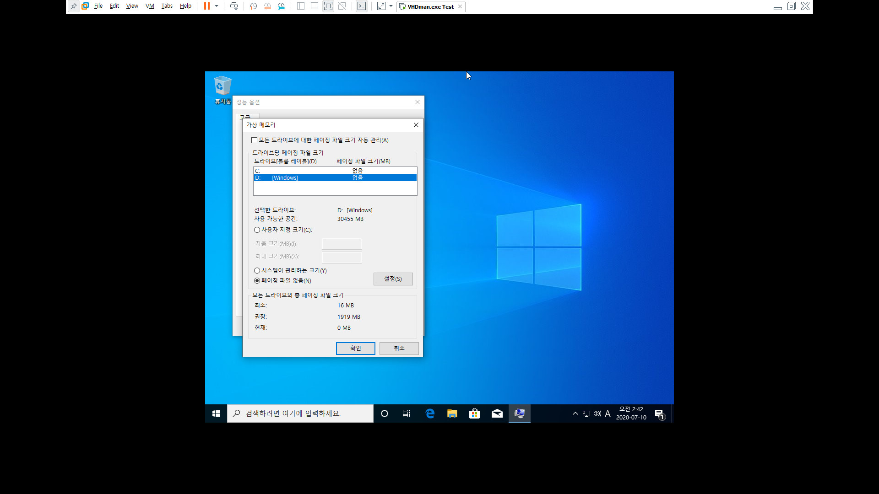
Task: Click the stretch guest display icon
Action: 381,6
